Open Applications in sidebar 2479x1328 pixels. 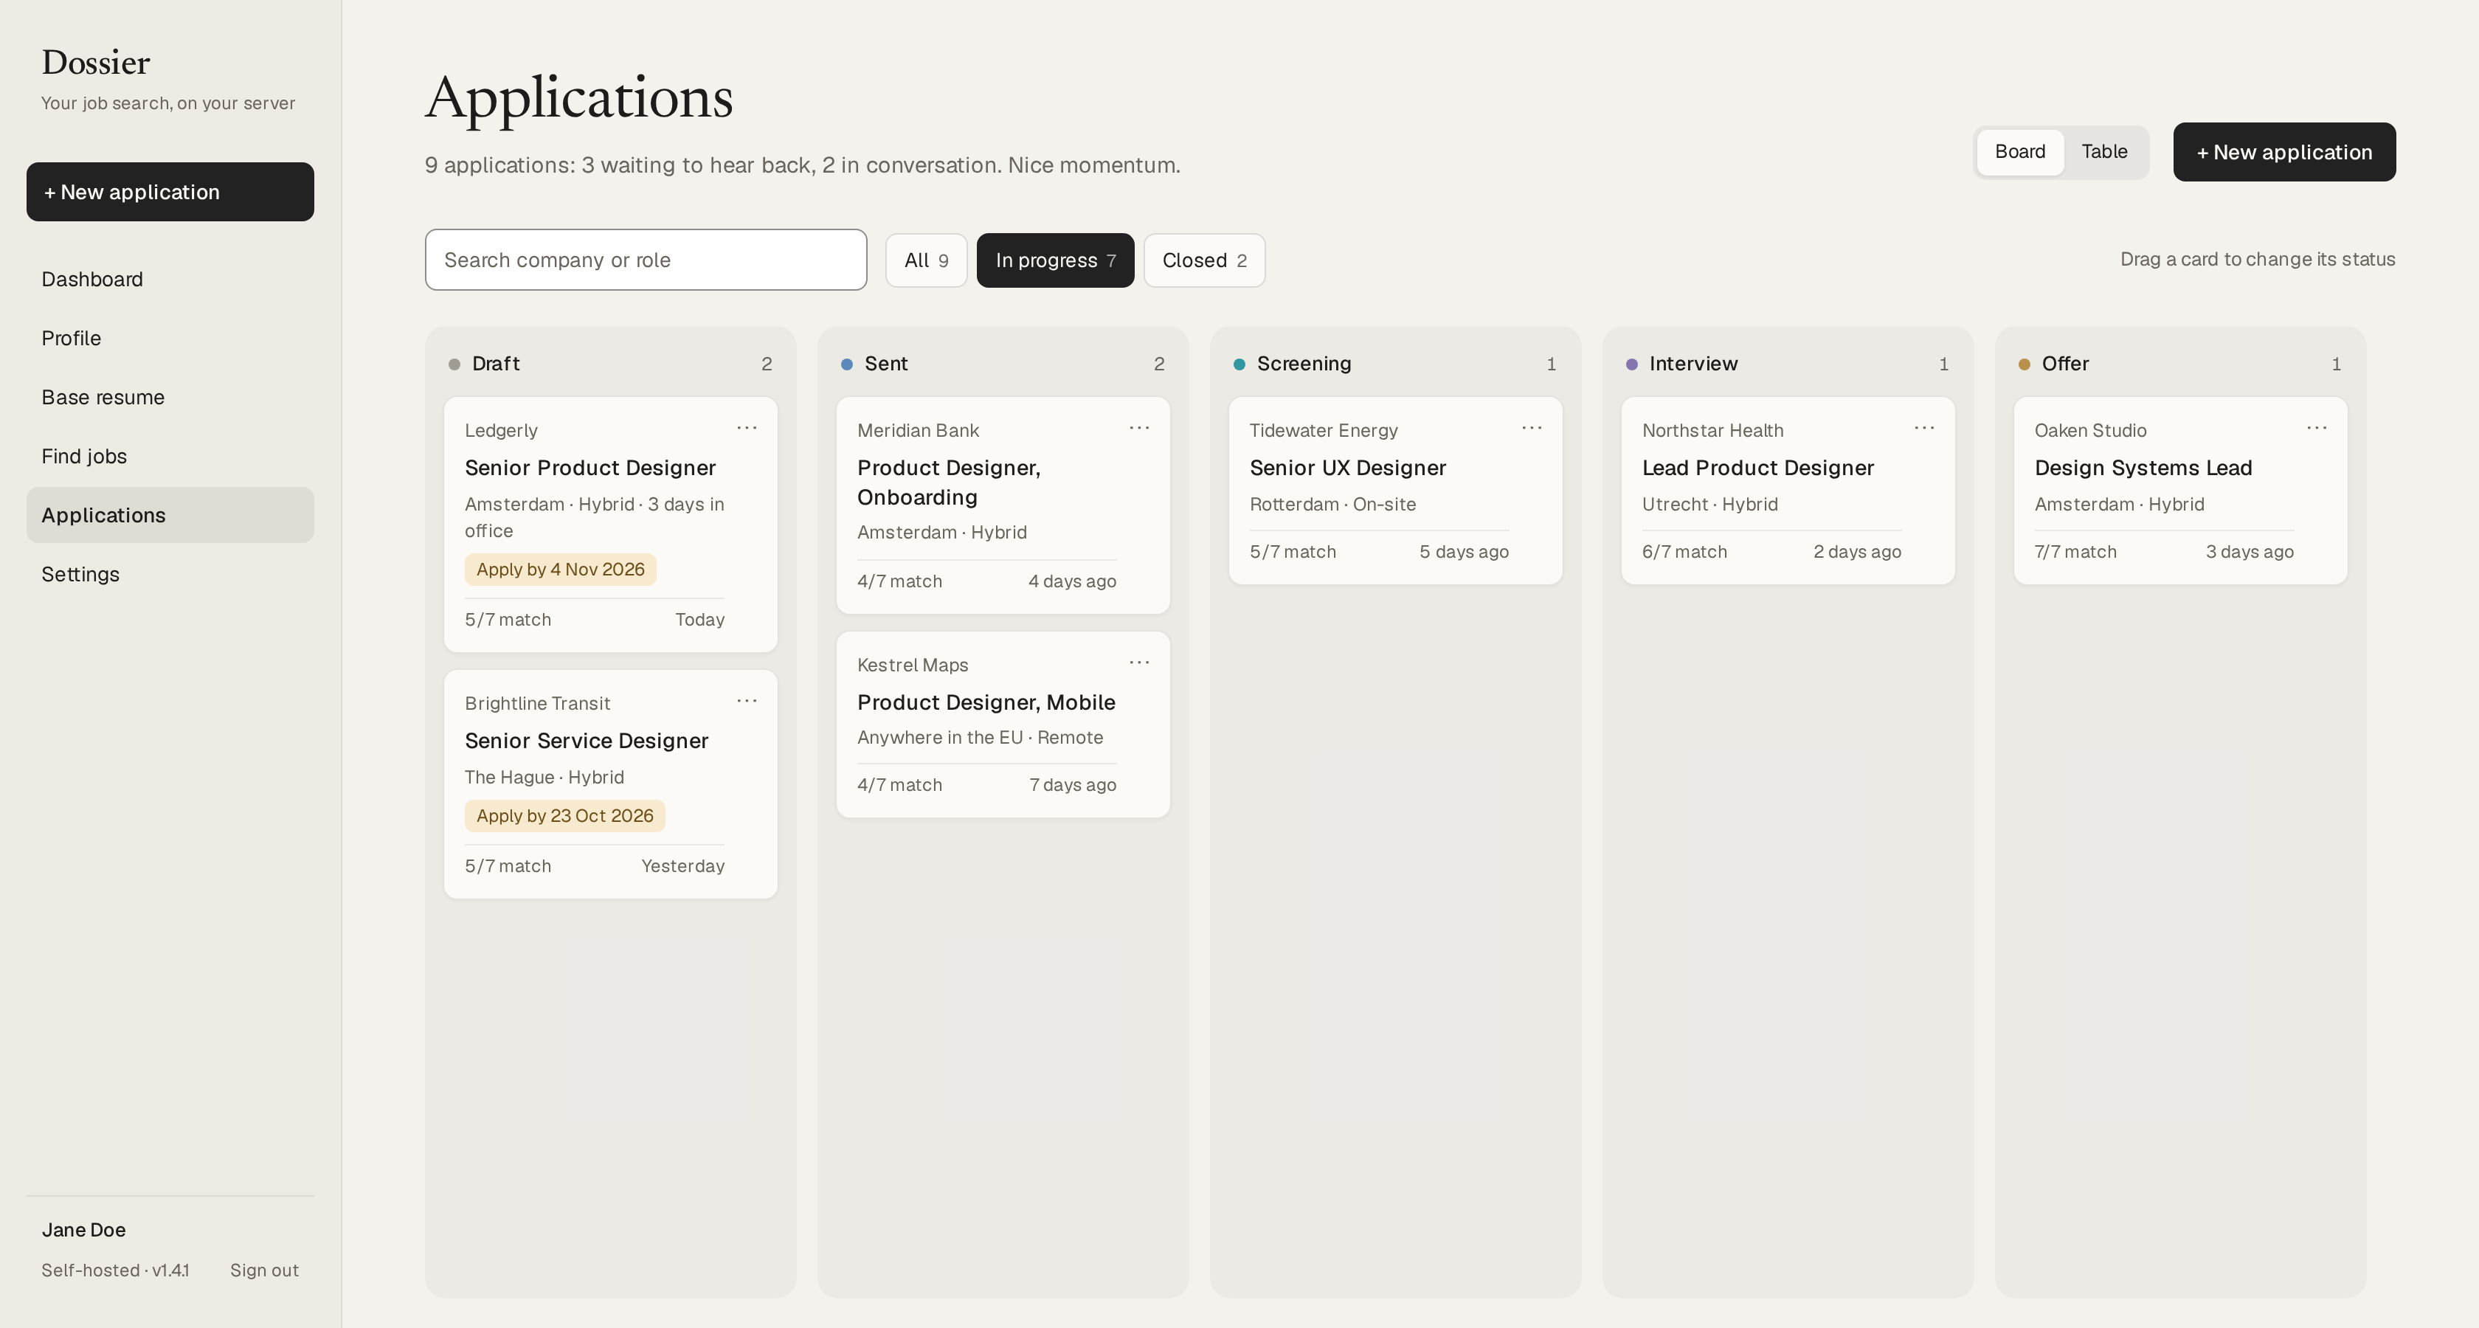click(170, 516)
